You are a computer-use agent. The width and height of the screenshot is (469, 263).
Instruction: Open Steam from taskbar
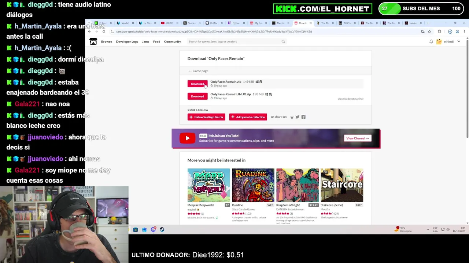pyautogui.click(x=162, y=230)
